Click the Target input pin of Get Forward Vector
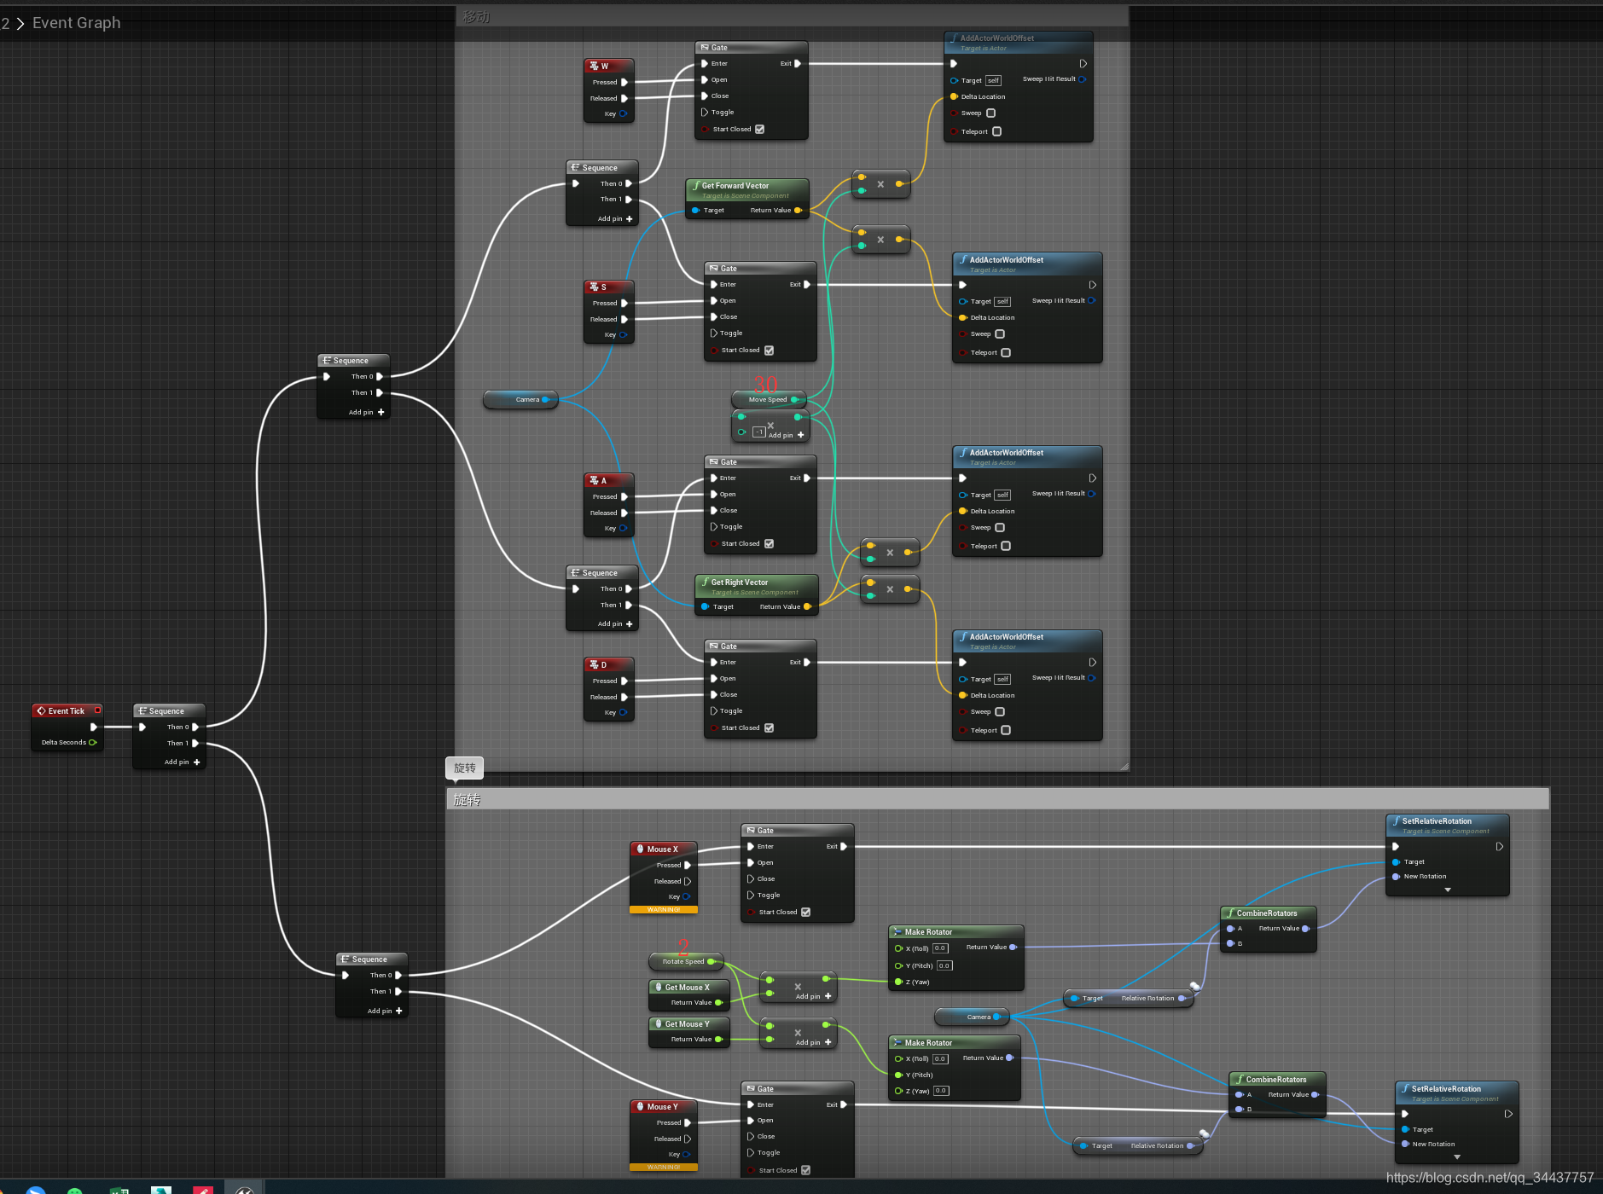 [695, 210]
